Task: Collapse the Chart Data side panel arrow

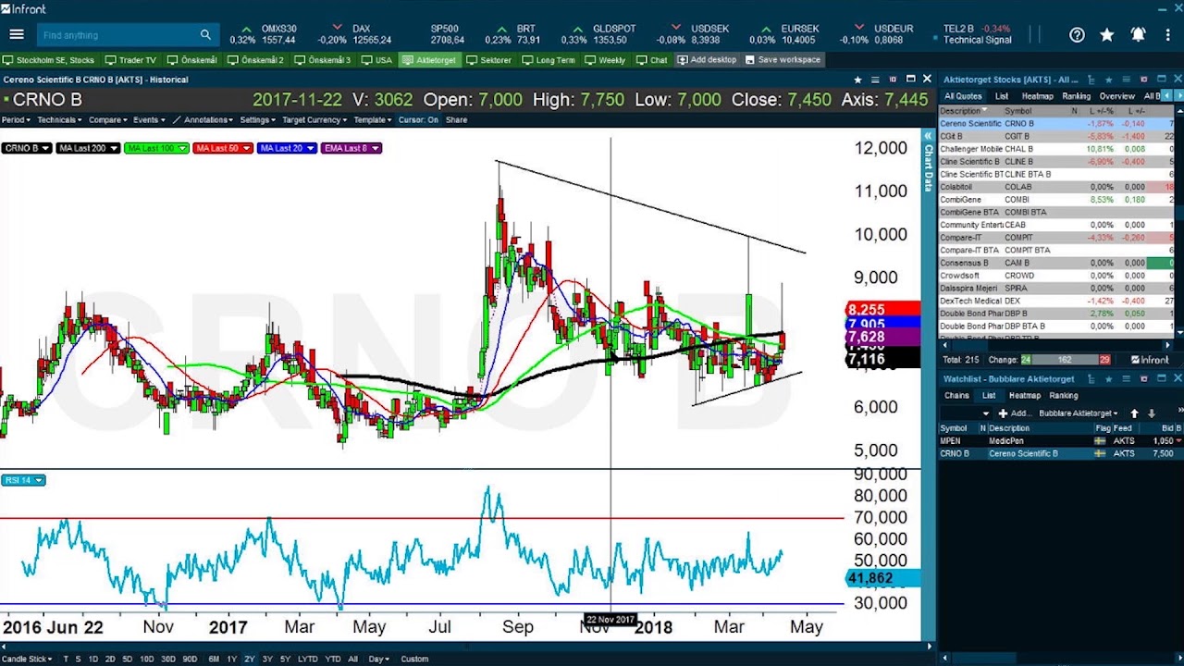Action: coord(928,136)
